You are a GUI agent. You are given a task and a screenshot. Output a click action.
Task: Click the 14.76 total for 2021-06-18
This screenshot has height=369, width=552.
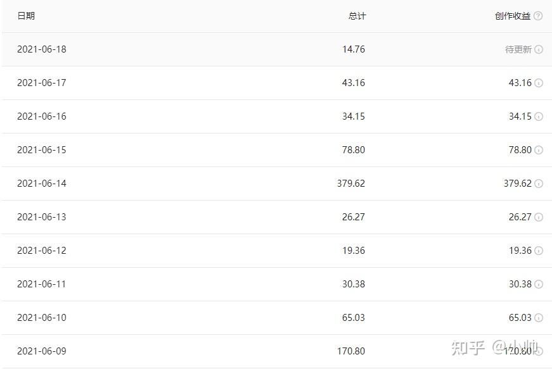(x=354, y=49)
